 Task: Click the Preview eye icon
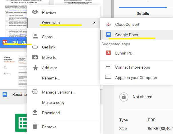click(35, 12)
